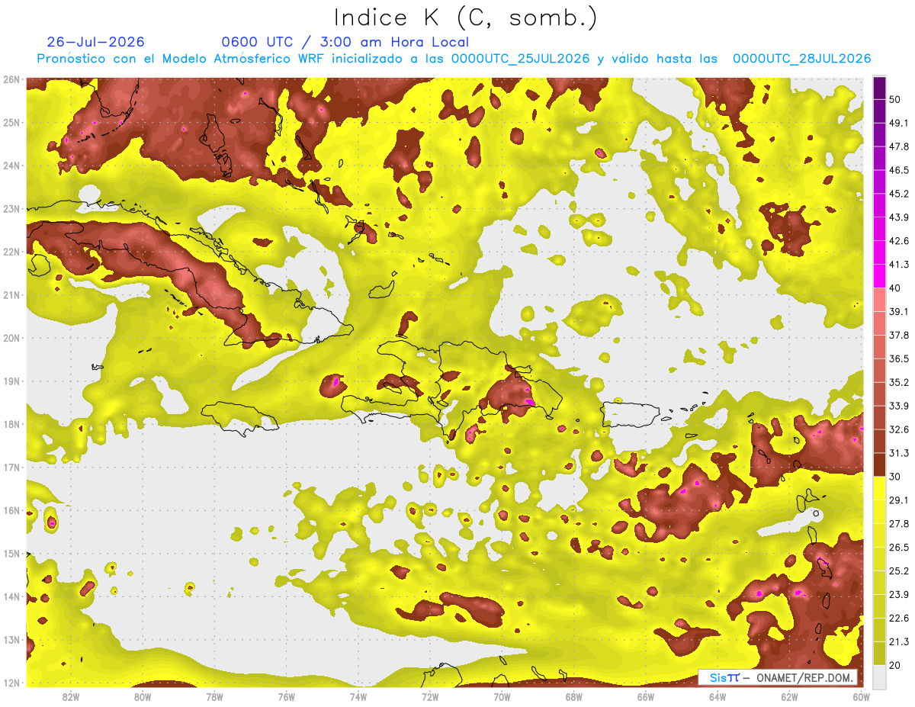Click the color bar value '36.5'

pos(899,358)
